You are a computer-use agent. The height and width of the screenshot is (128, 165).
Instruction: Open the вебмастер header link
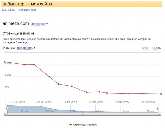click(13, 4)
